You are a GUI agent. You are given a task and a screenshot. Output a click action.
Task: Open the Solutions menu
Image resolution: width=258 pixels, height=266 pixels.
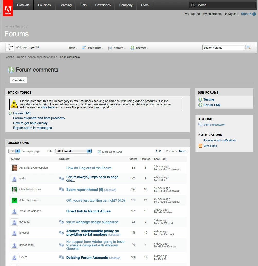pyautogui.click(x=45, y=5)
